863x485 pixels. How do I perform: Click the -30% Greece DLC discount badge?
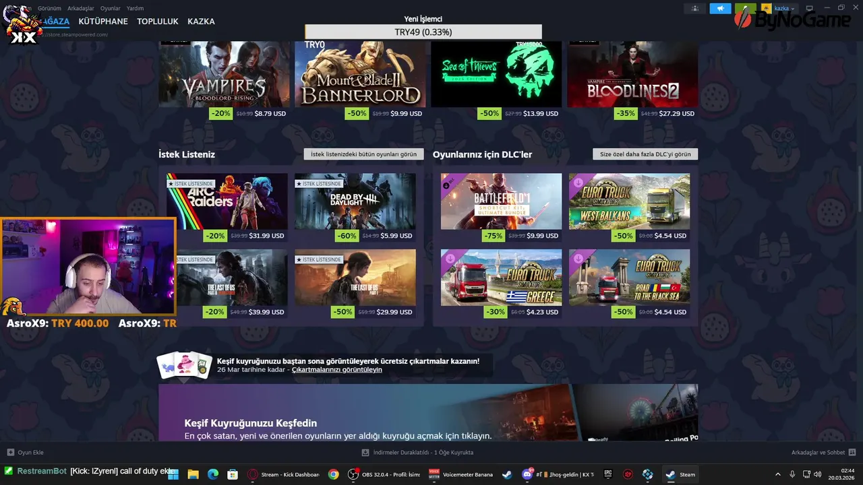[496, 312]
